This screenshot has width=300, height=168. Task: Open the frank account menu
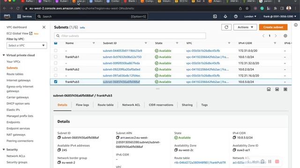click(279, 17)
